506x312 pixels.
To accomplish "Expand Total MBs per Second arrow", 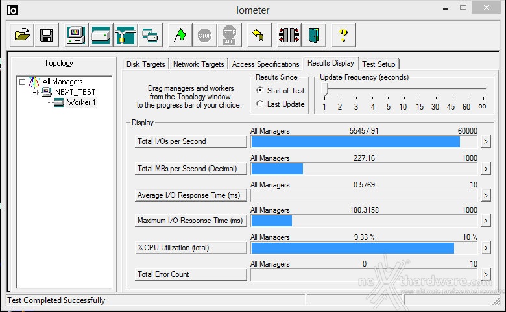I will (x=486, y=169).
